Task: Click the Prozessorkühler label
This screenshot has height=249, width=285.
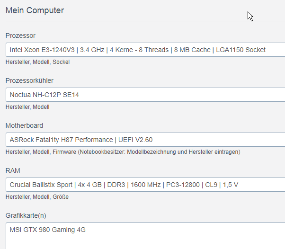Action: pos(29,80)
